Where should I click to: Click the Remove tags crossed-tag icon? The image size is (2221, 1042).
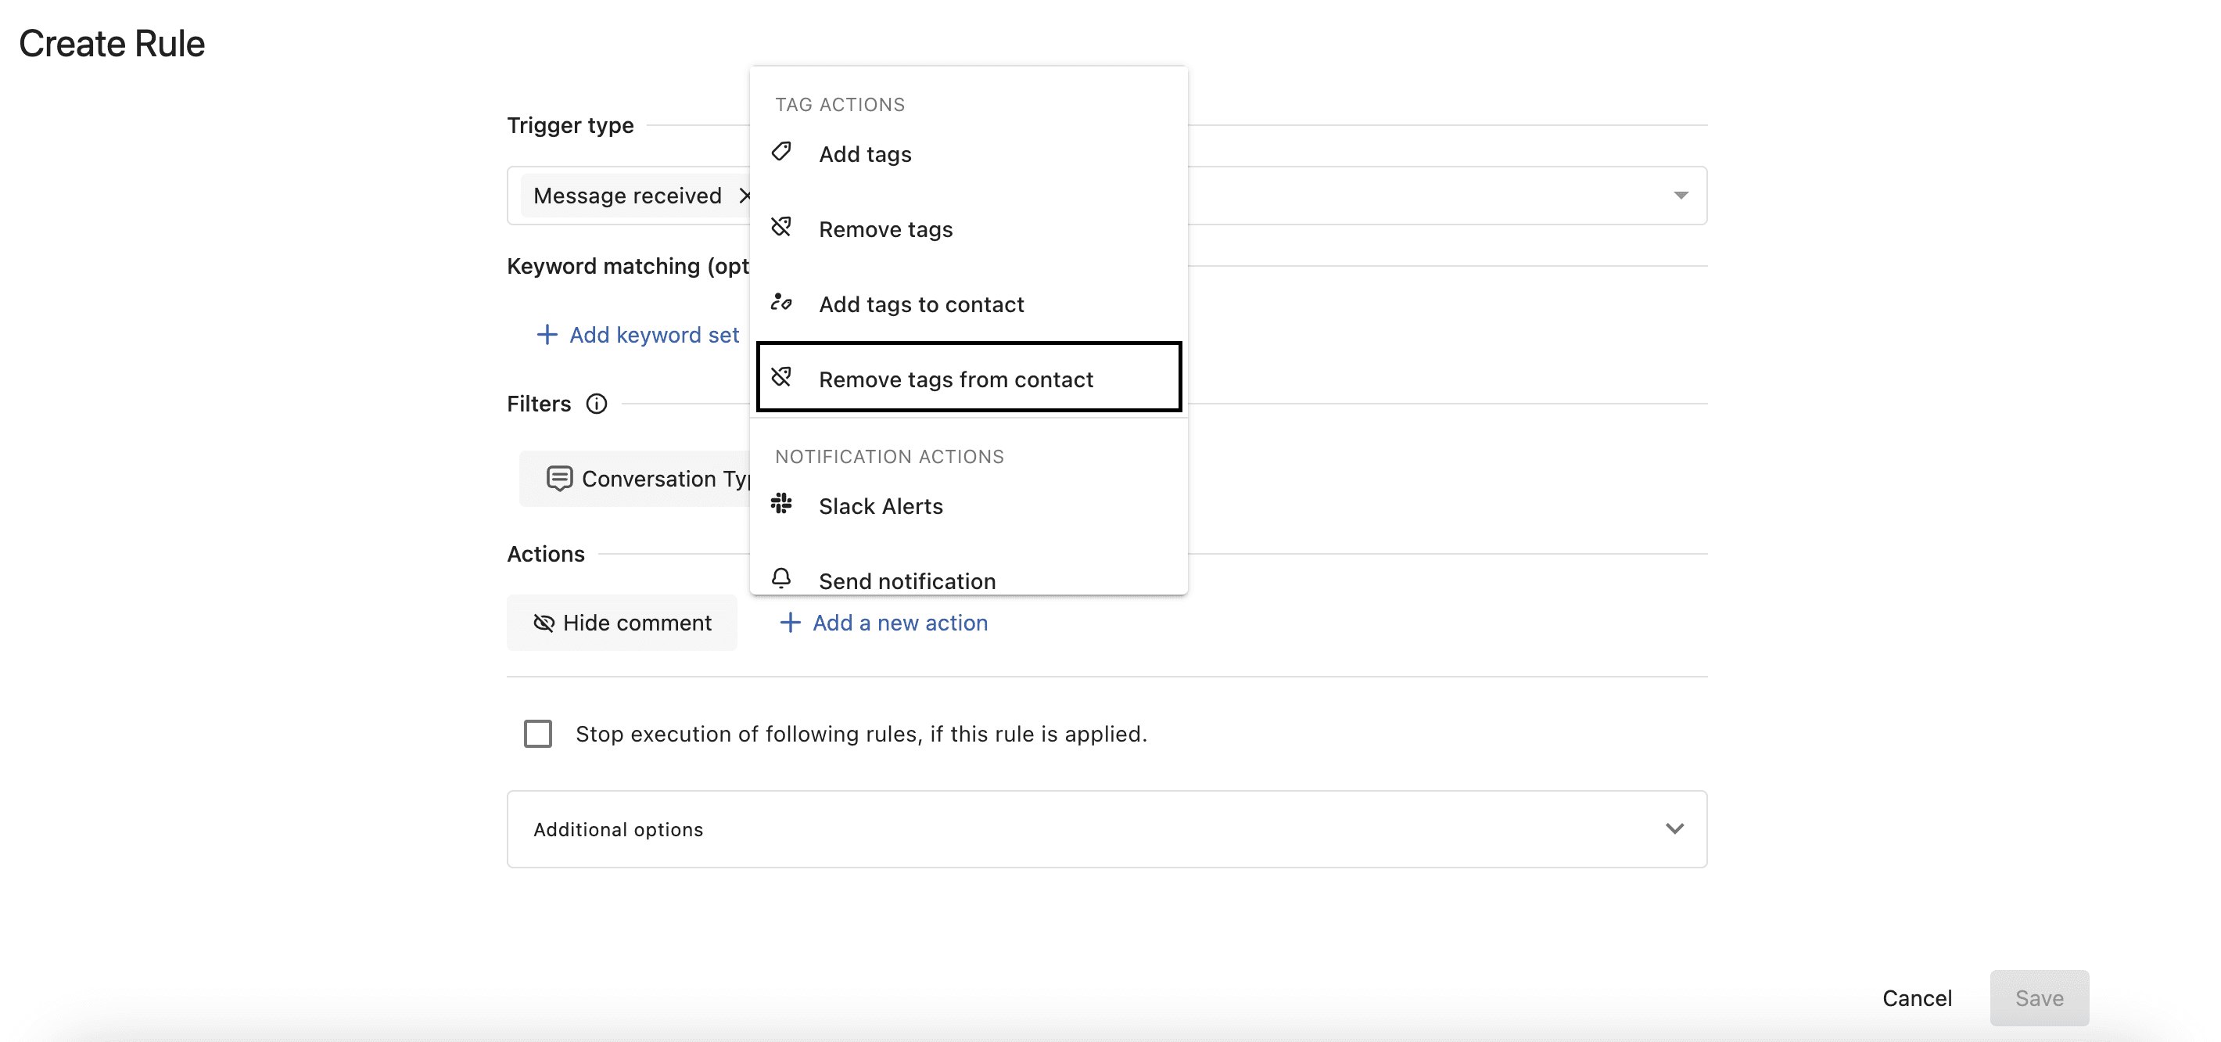pos(781,227)
